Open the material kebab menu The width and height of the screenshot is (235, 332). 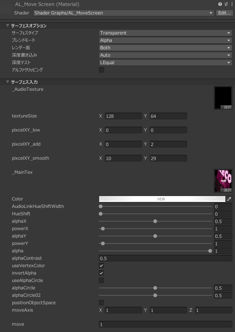tap(232, 4)
